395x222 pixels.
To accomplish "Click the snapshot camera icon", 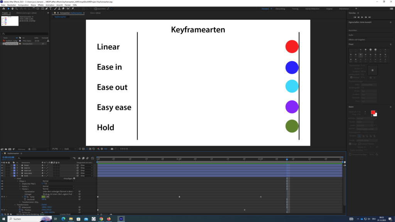I will click(x=111, y=148).
